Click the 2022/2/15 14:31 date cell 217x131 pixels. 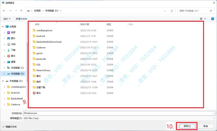(x=89, y=42)
